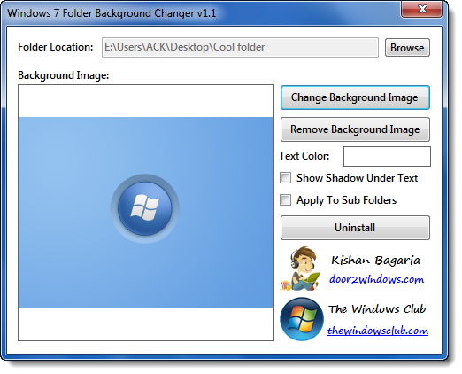Click the Folder Location label

(x=56, y=47)
